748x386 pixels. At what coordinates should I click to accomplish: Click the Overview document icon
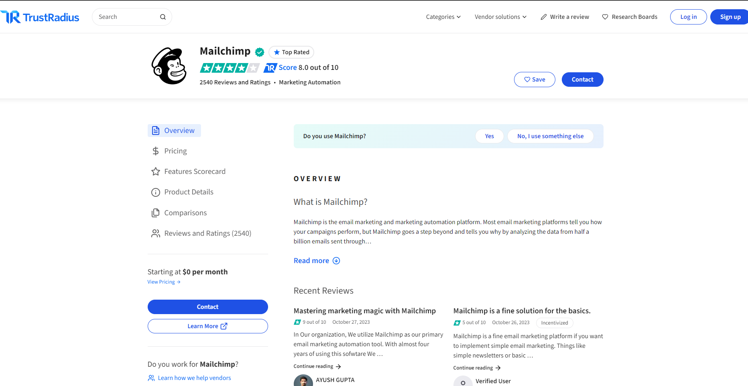coord(156,131)
